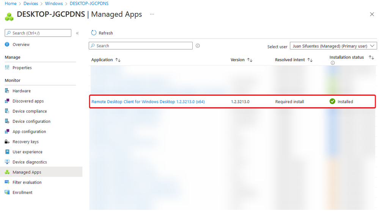Screen dimensions: 379x211
Task: Click the Device configuration icon
Action: 7,121
